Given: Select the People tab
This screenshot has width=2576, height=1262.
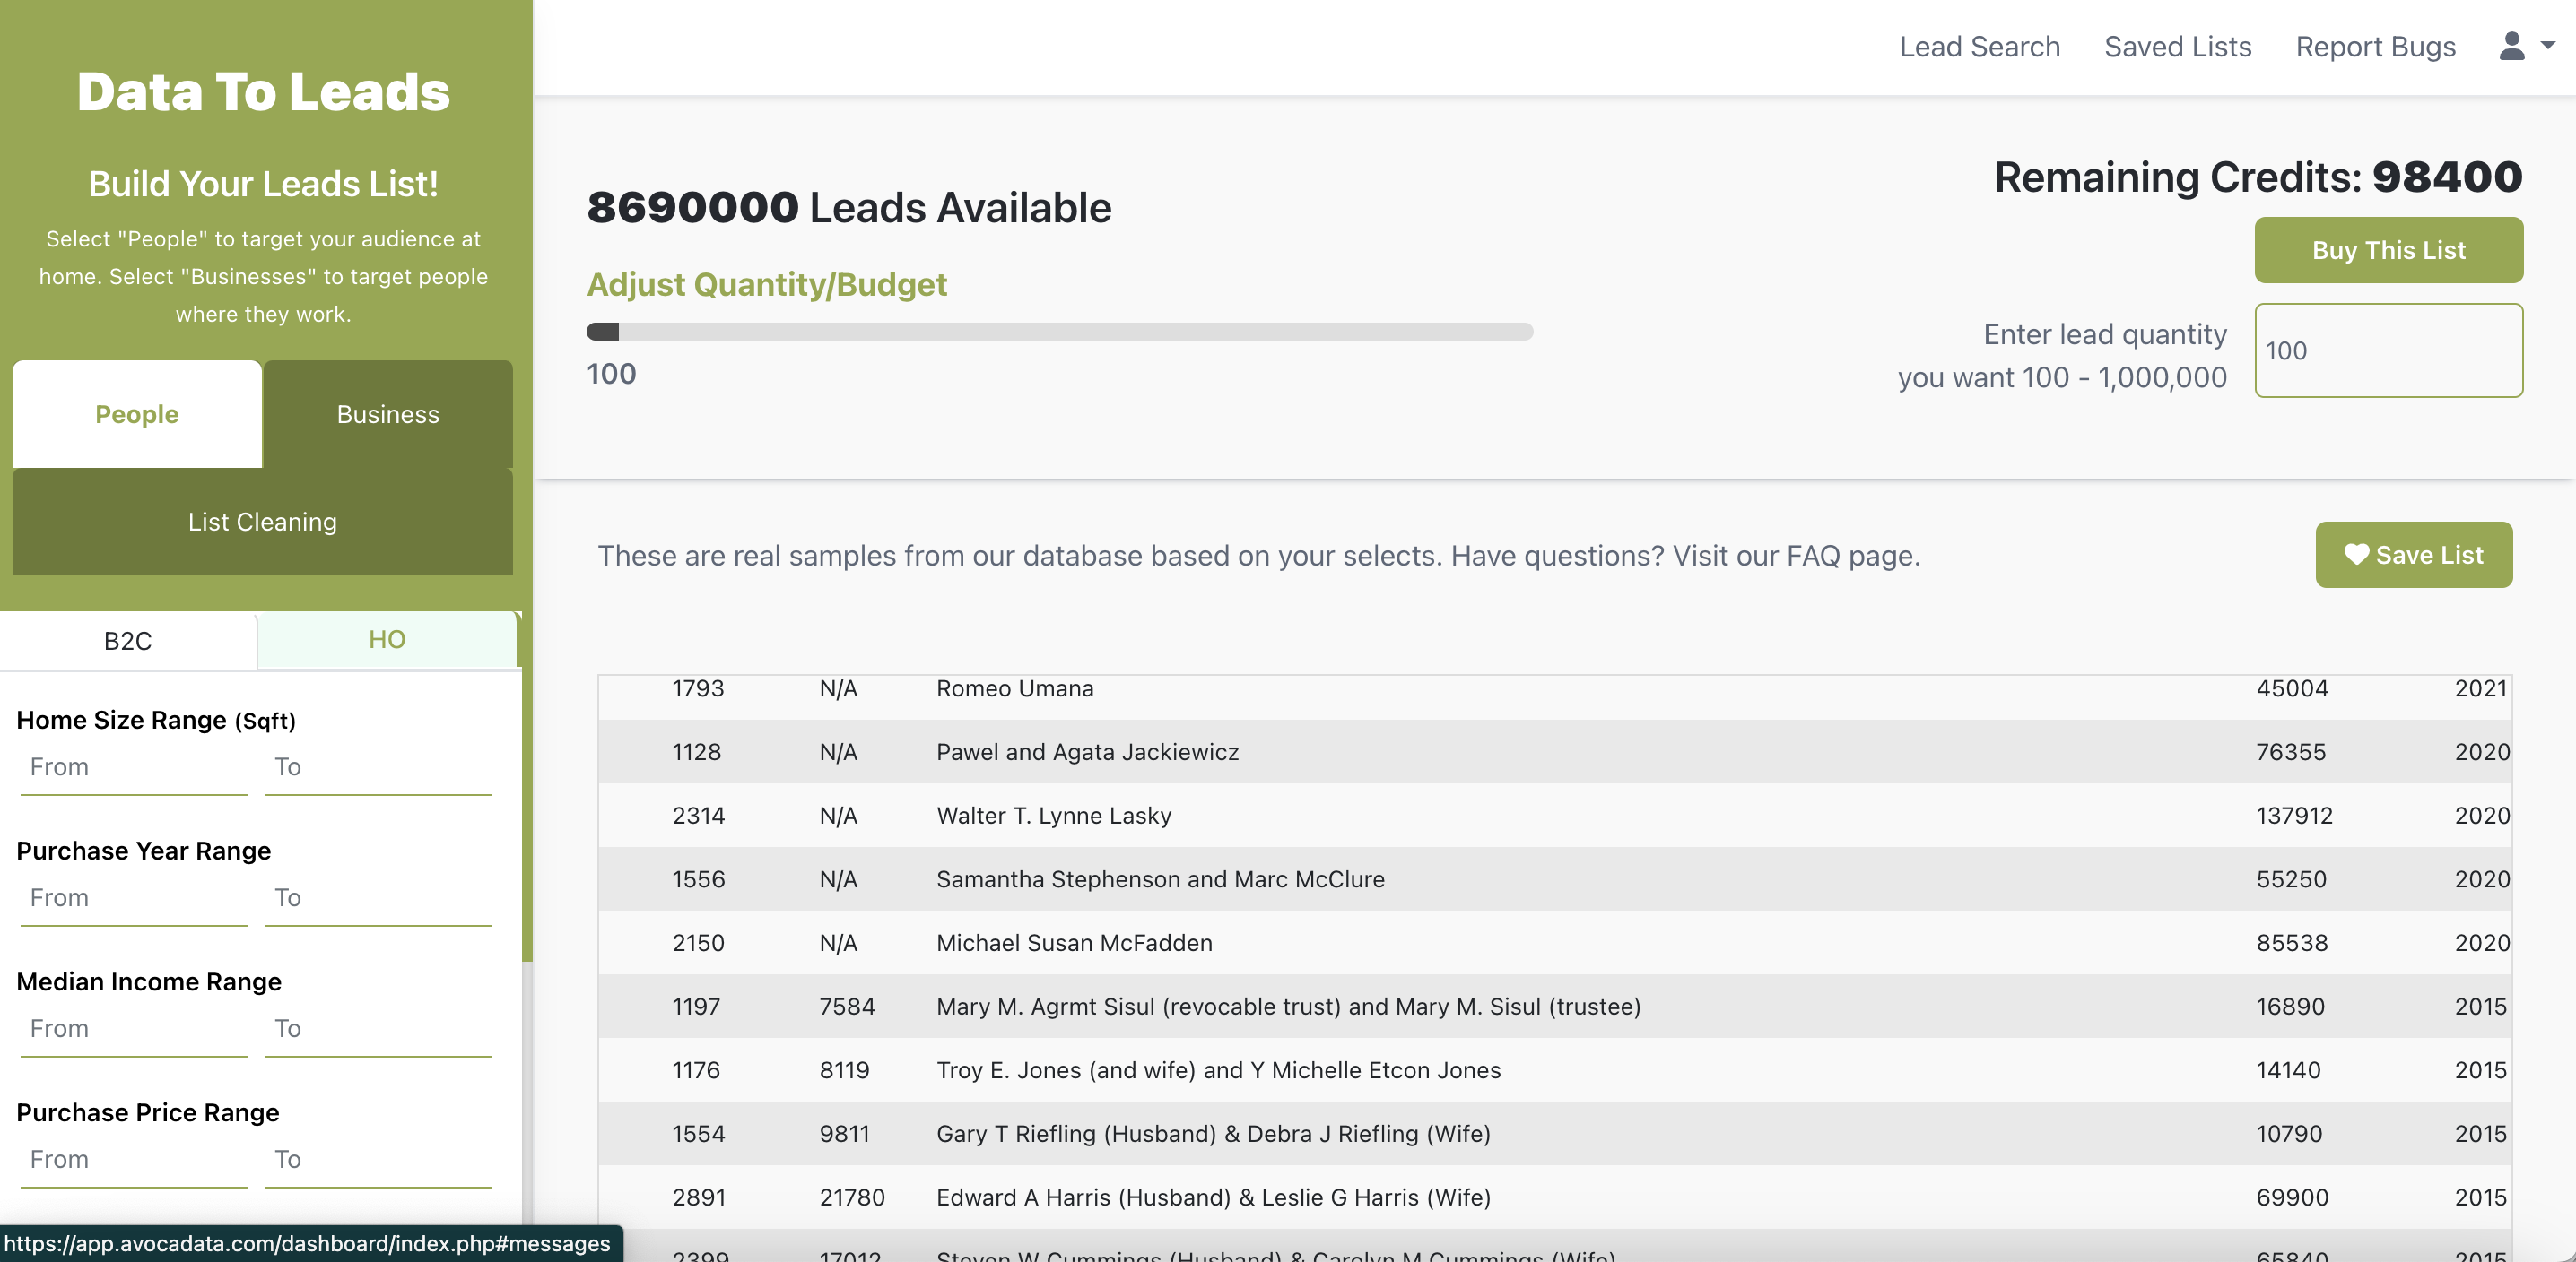Looking at the screenshot, I should point(137,414).
